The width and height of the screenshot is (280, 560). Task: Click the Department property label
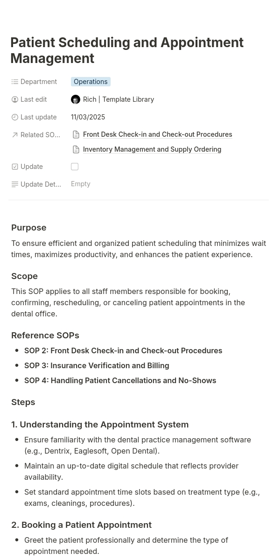39,82
